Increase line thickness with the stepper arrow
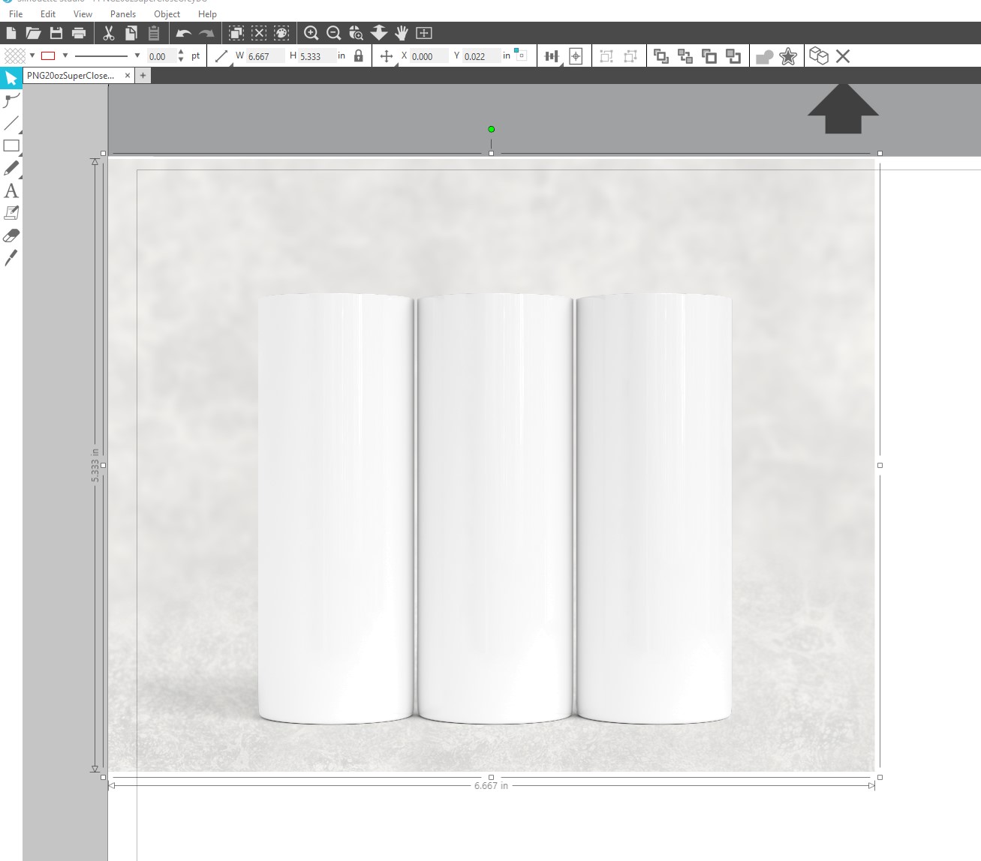 (x=180, y=52)
